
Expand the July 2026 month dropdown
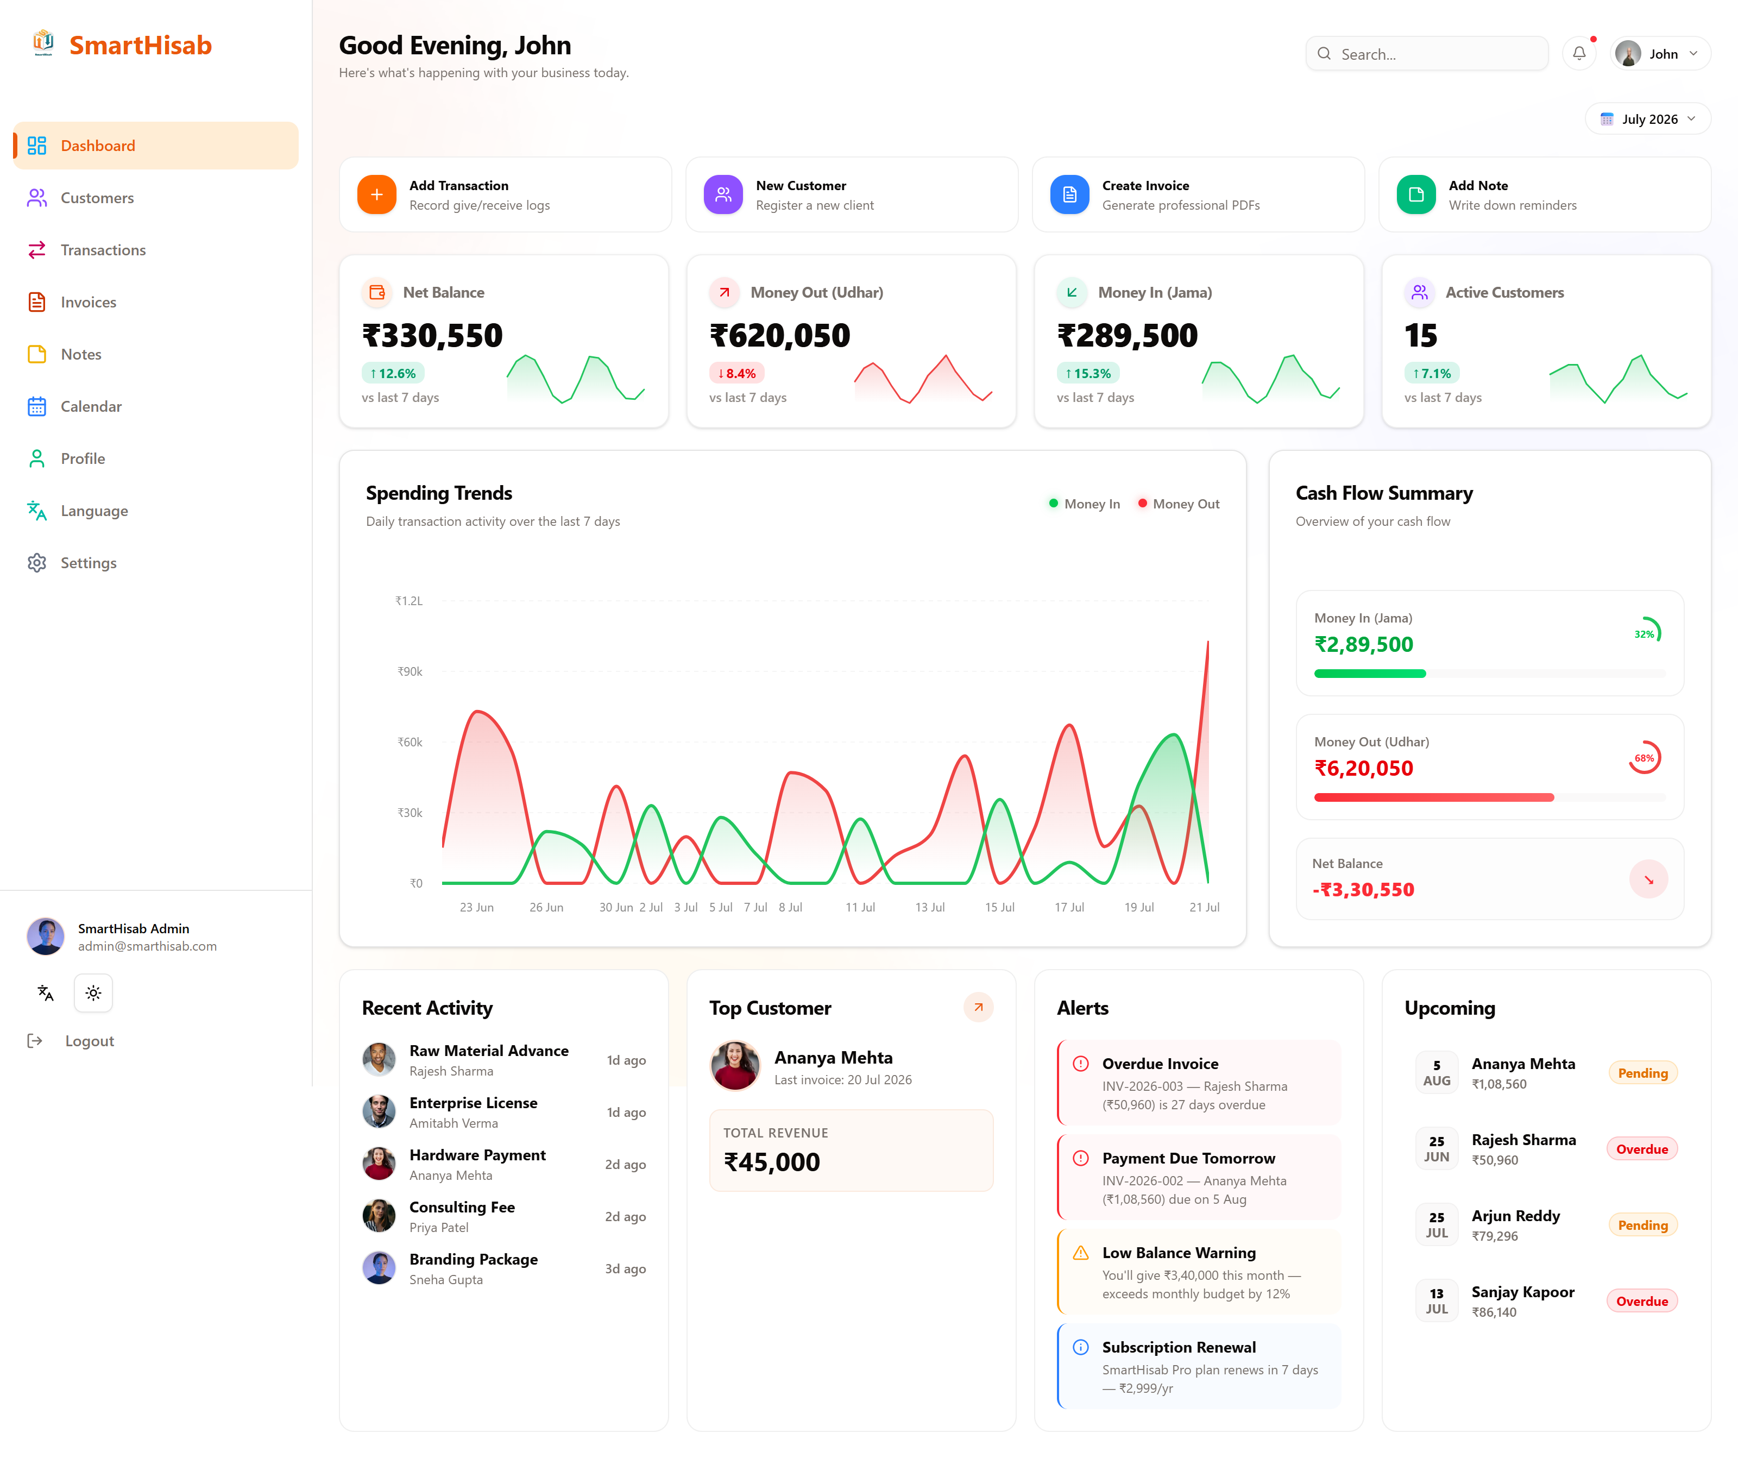1648,119
